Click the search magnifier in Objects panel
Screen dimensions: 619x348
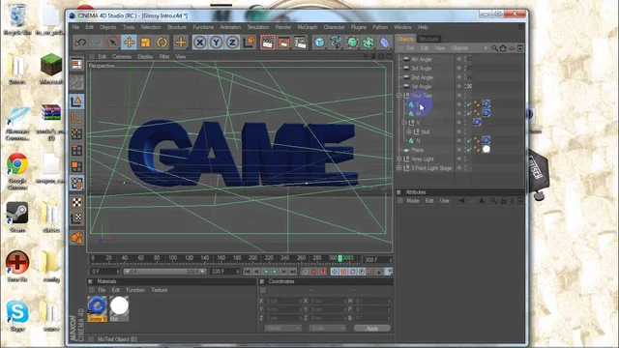click(x=494, y=48)
